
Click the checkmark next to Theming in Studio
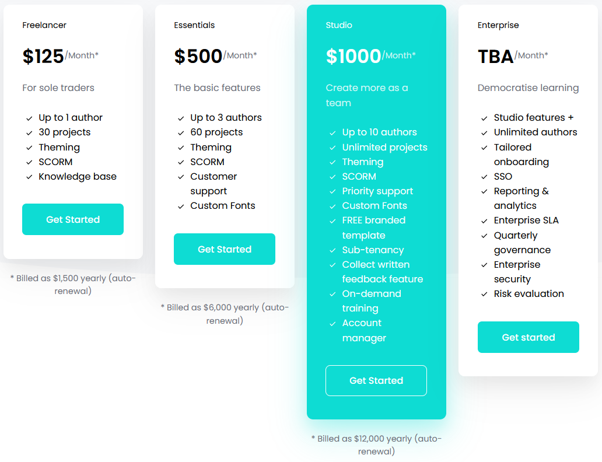tap(332, 162)
